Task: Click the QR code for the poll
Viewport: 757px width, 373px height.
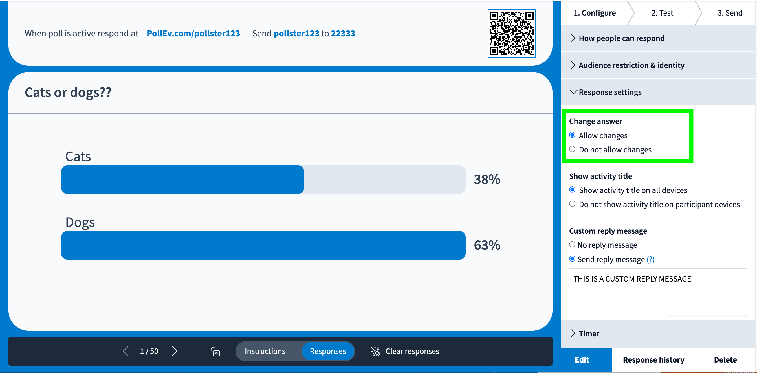Action: pyautogui.click(x=511, y=33)
